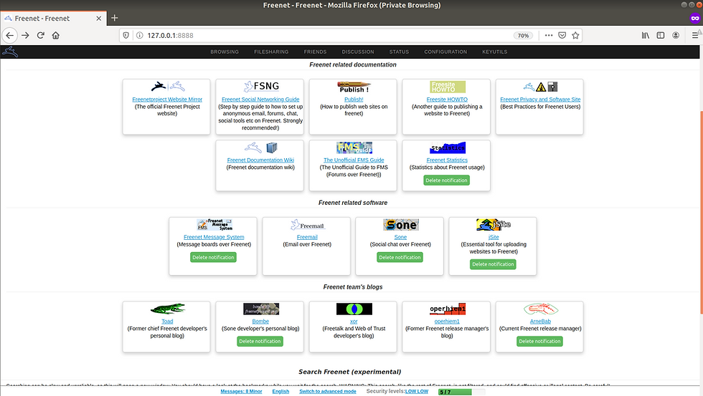The width and height of the screenshot is (703, 396).
Task: Click the Freenet Message System logo image
Action: click(214, 225)
